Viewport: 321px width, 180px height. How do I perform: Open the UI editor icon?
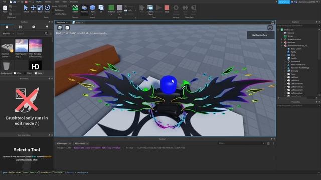(x=101, y=9)
